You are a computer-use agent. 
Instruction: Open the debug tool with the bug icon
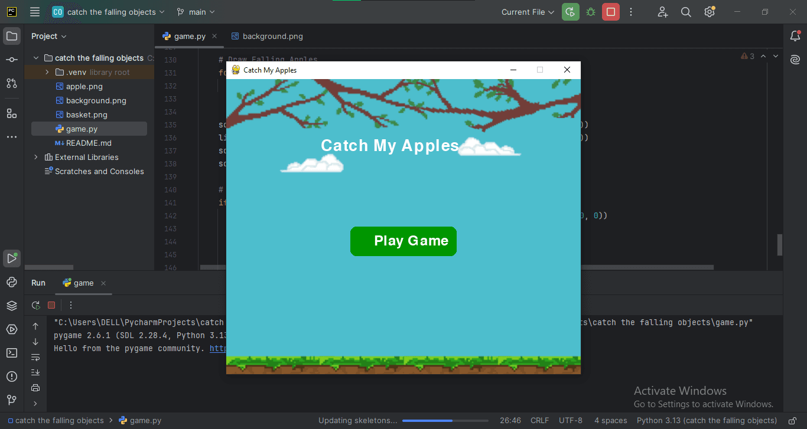[590, 11]
